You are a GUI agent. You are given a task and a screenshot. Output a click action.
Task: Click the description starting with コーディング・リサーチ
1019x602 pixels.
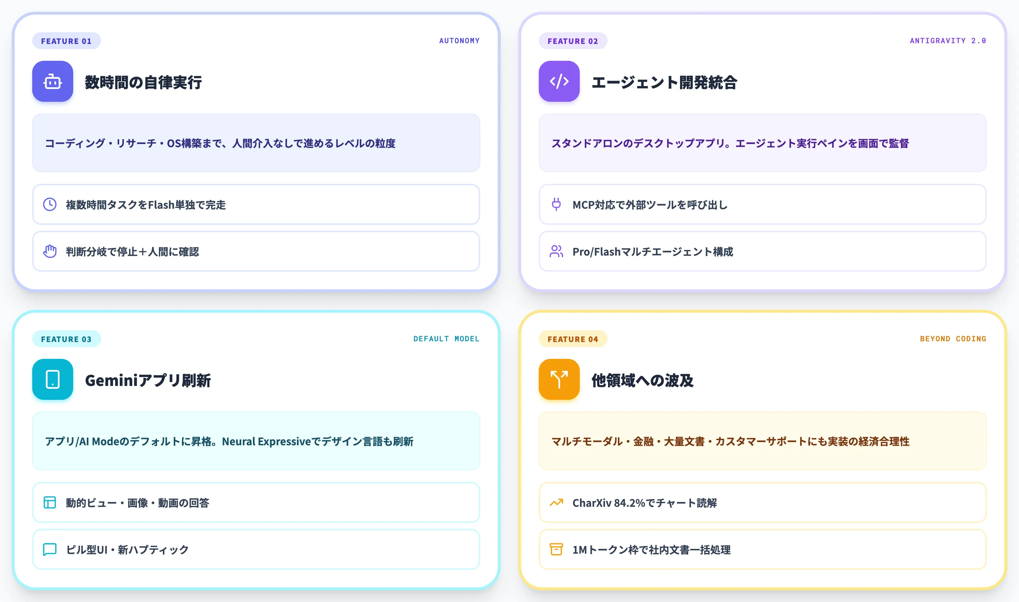pos(220,143)
